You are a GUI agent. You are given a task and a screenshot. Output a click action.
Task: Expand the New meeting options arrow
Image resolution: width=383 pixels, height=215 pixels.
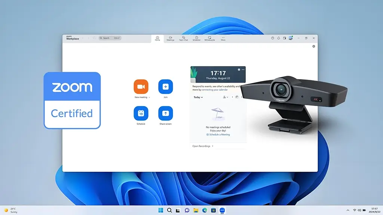(150, 97)
